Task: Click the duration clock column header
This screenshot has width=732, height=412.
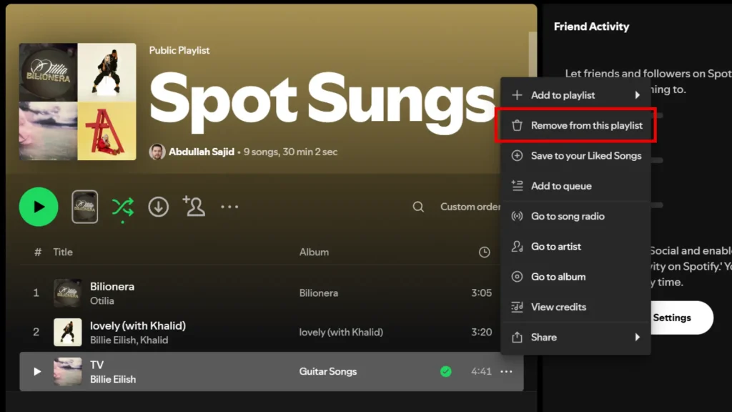Action: coord(484,252)
